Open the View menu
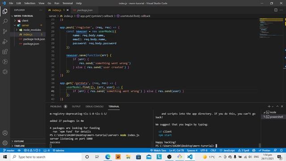This screenshot has width=286, height=161. (x=42, y=3)
